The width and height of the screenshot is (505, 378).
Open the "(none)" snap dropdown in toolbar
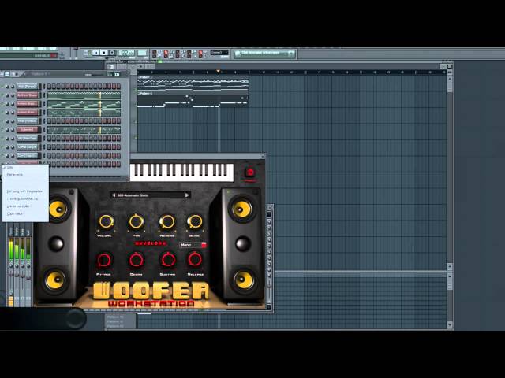(219, 53)
